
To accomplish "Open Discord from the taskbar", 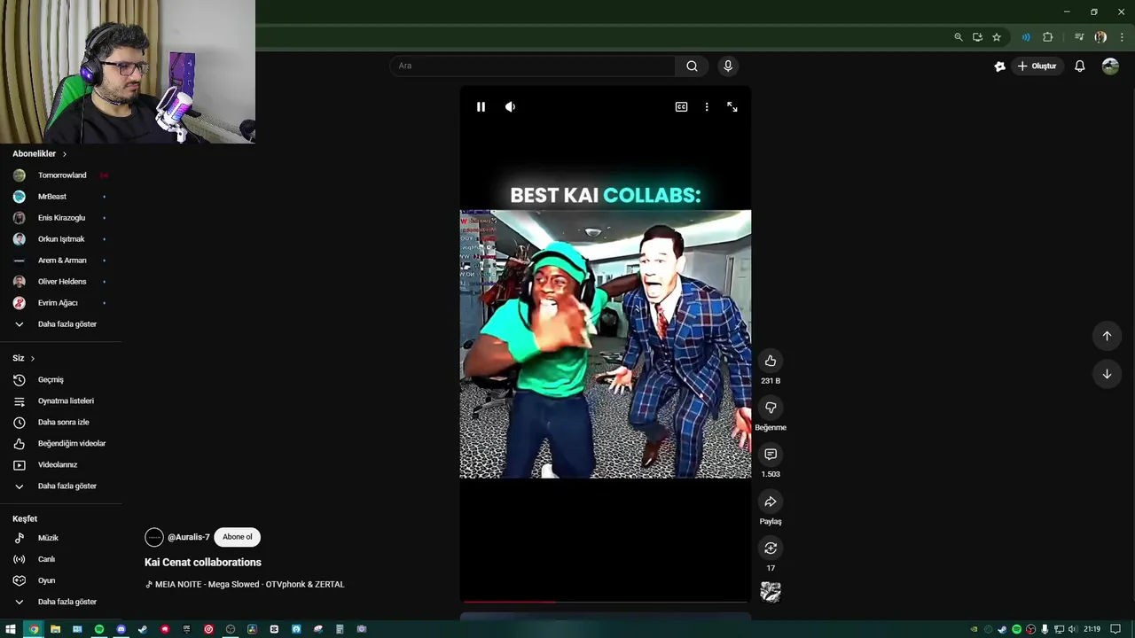I will [121, 629].
